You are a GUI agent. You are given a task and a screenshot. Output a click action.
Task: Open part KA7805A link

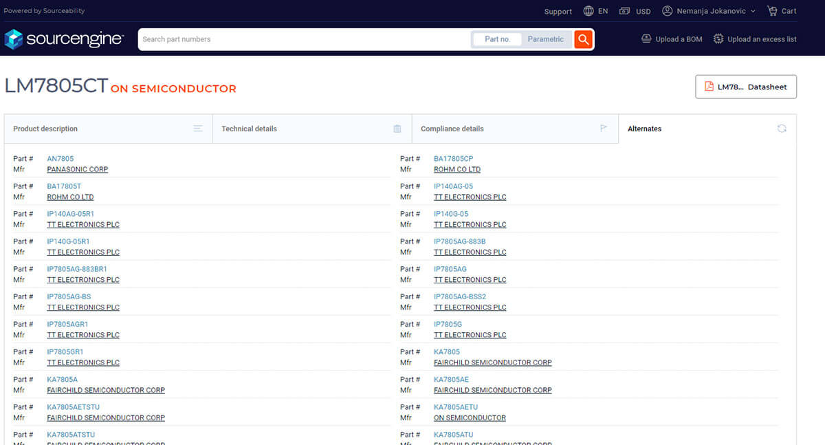63,379
